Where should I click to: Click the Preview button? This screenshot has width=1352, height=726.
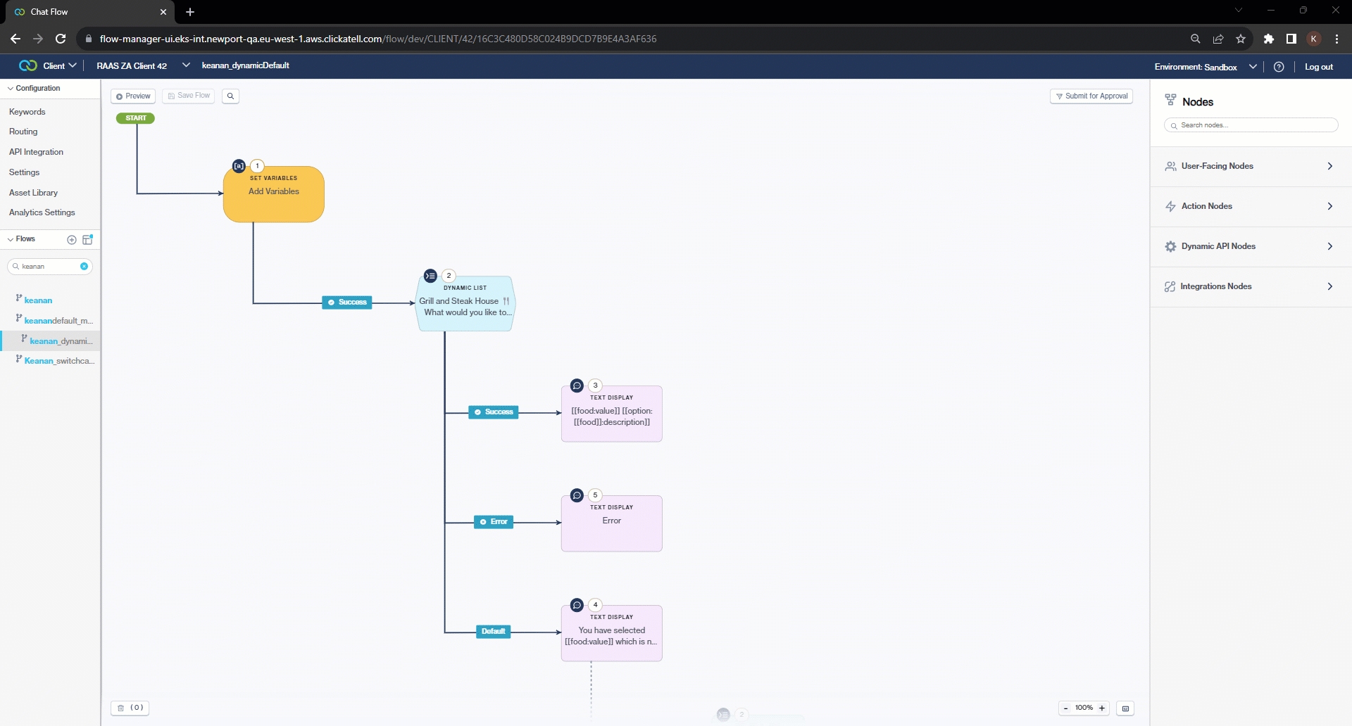click(x=133, y=96)
